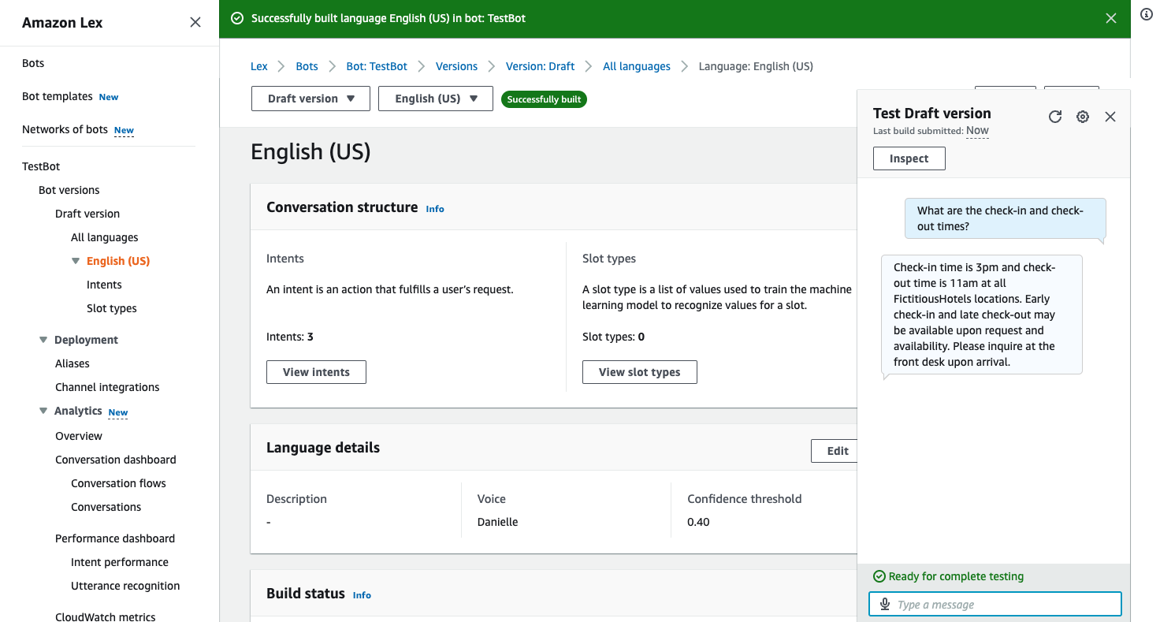Screen dimensions: 1160x622
Task: Click the View slot types button
Action: pos(640,372)
